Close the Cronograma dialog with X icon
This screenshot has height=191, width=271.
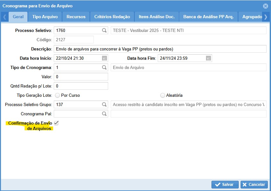[265, 6]
